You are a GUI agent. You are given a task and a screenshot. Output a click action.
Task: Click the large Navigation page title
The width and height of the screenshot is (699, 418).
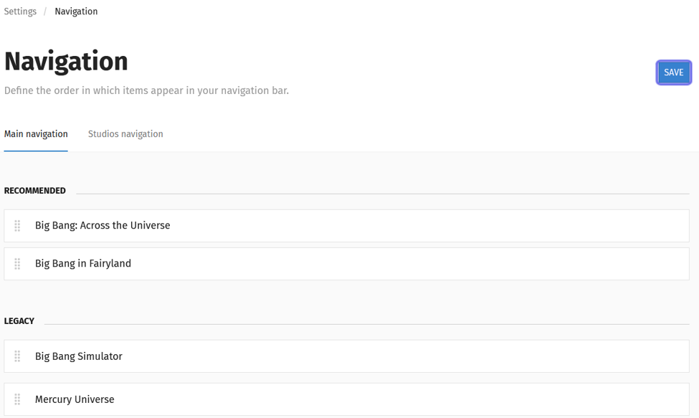66,61
